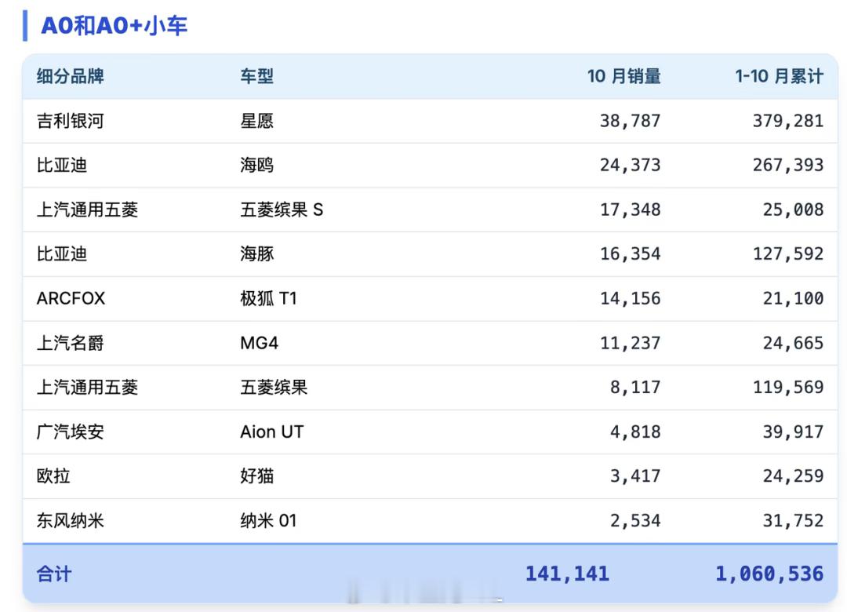The height and width of the screenshot is (612, 847).
Task: Select the brand cell 'ARCFOX'
Action: (71, 298)
